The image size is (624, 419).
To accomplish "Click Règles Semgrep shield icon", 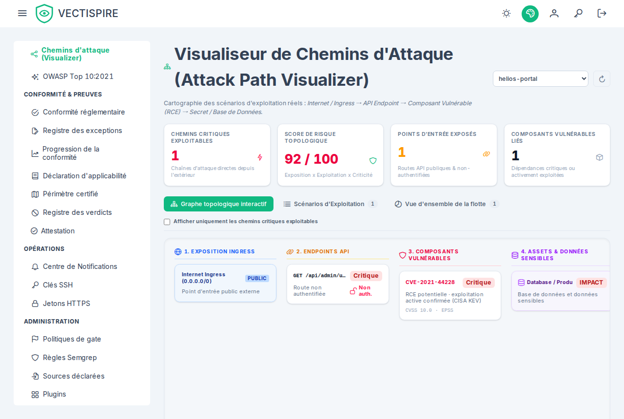I will [35, 358].
